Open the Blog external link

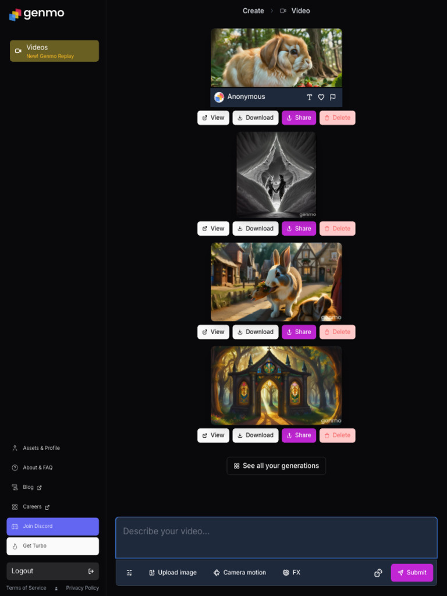point(27,487)
